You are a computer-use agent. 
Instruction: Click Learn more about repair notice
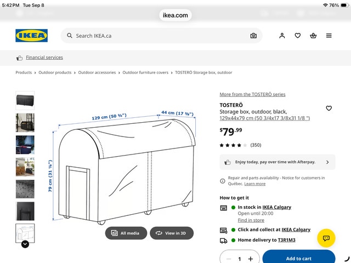[x=254, y=184]
